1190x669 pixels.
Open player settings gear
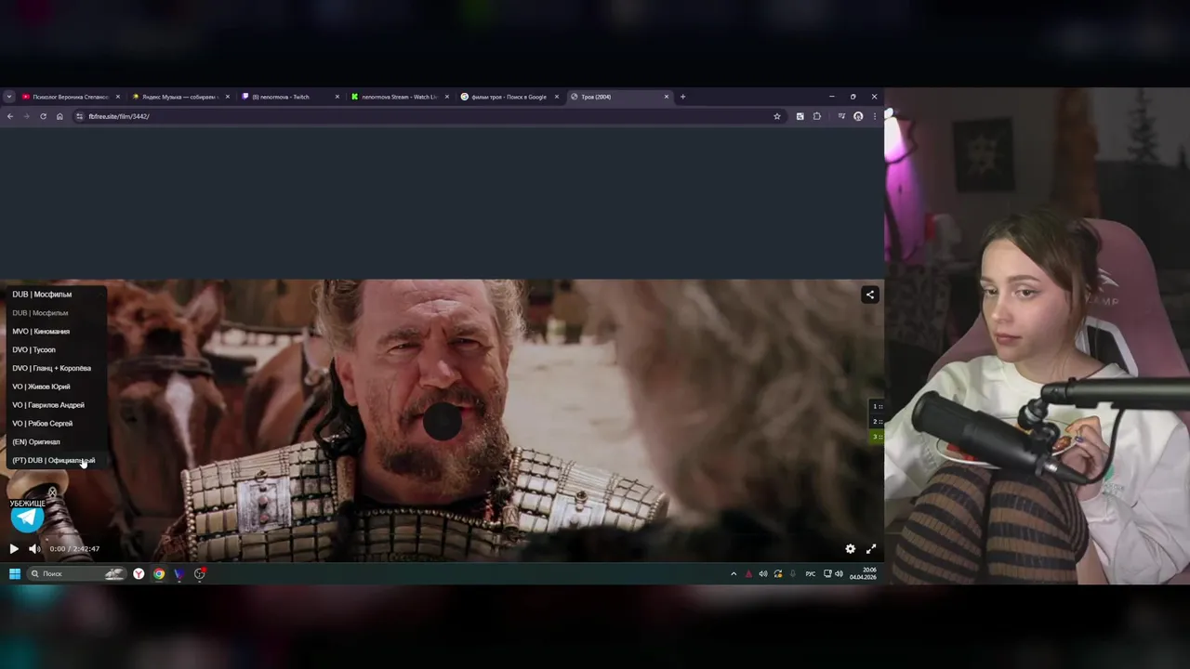click(850, 549)
